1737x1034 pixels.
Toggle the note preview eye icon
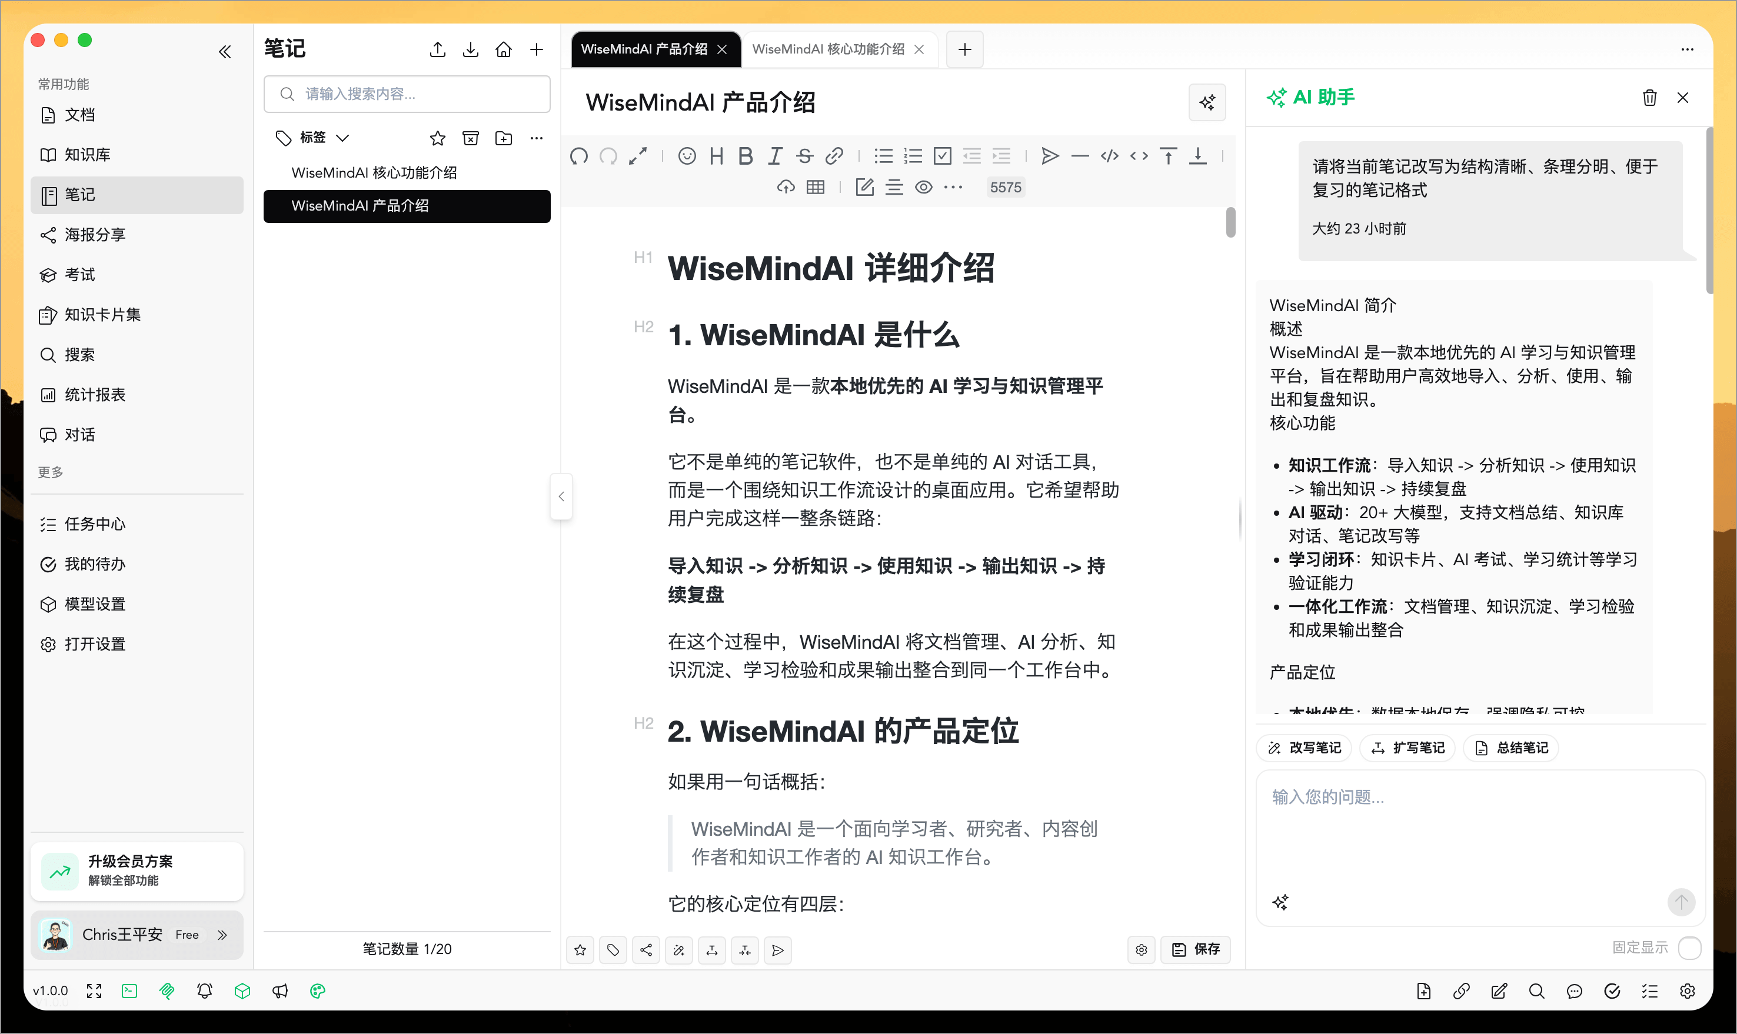(x=924, y=186)
